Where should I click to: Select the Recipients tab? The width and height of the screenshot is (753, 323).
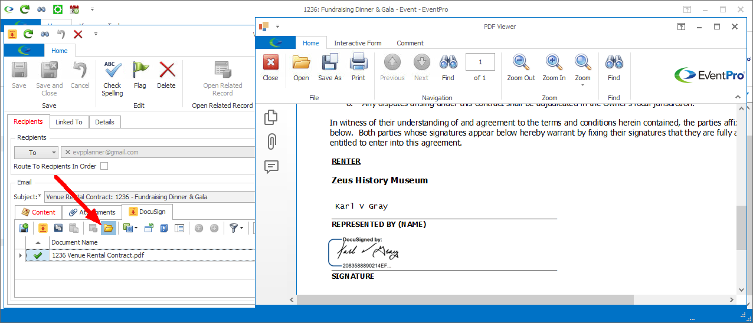pyautogui.click(x=28, y=121)
